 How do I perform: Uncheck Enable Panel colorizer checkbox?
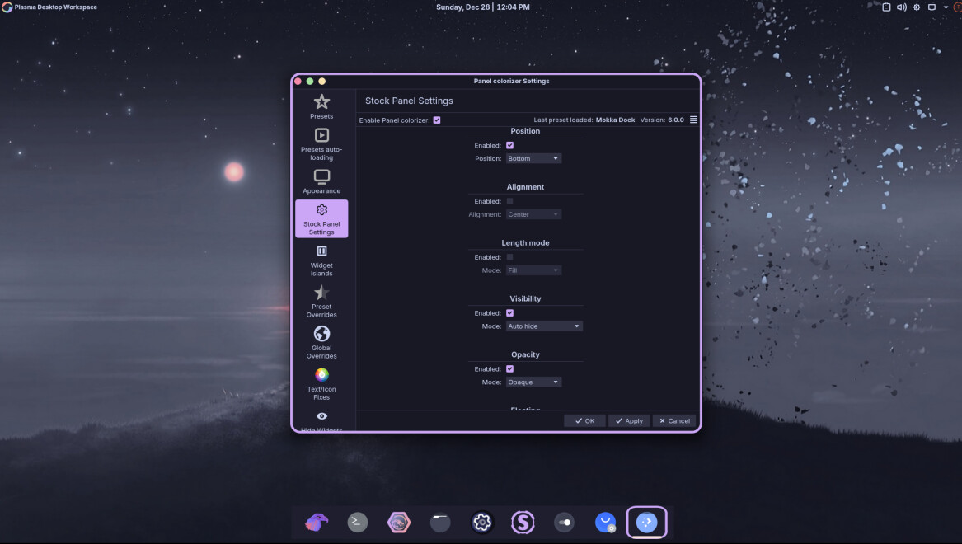pos(437,120)
